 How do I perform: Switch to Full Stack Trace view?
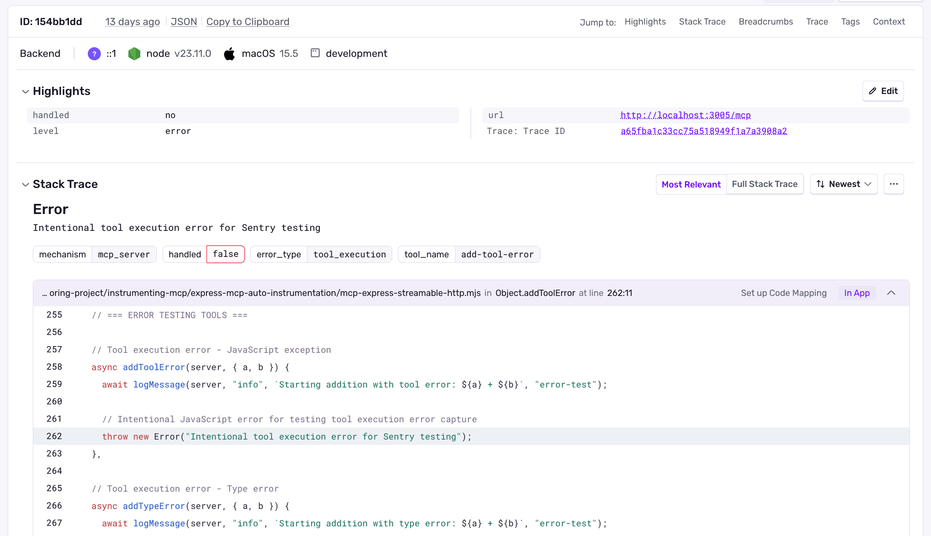click(x=765, y=184)
